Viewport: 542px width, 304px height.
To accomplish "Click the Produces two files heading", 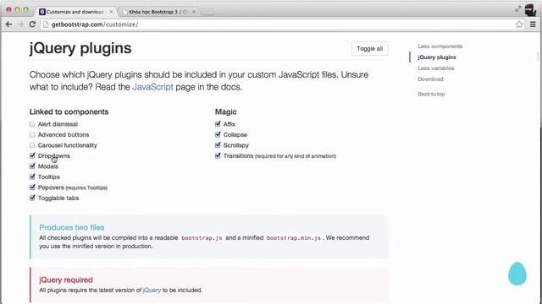I will coord(71,227).
